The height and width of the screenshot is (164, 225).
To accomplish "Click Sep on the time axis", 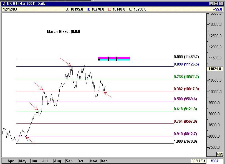I will pyautogui.click(x=69, y=161).
